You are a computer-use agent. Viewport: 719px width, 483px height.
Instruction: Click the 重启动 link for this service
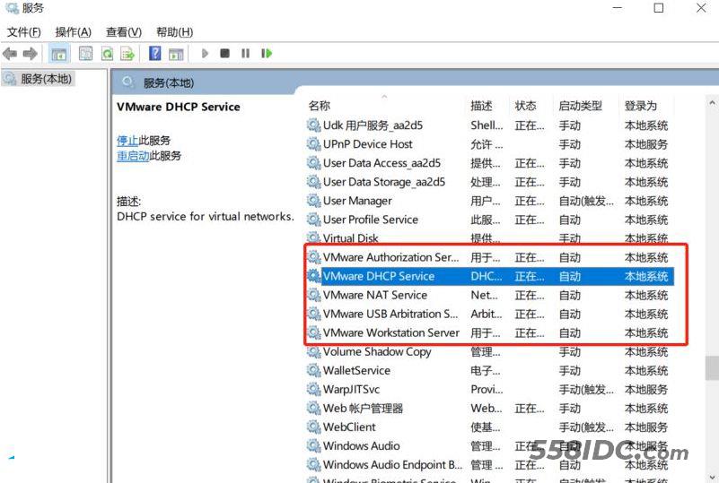tap(133, 156)
